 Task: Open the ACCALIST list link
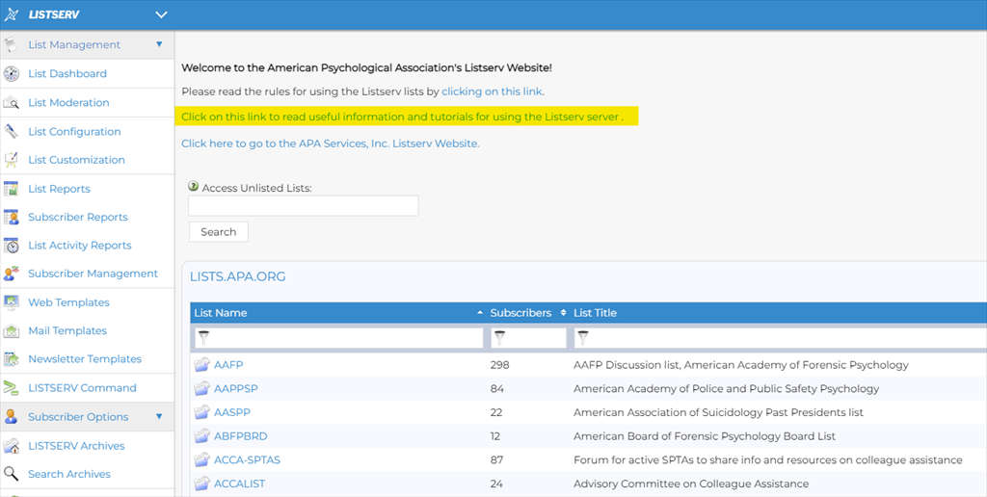[x=239, y=484]
